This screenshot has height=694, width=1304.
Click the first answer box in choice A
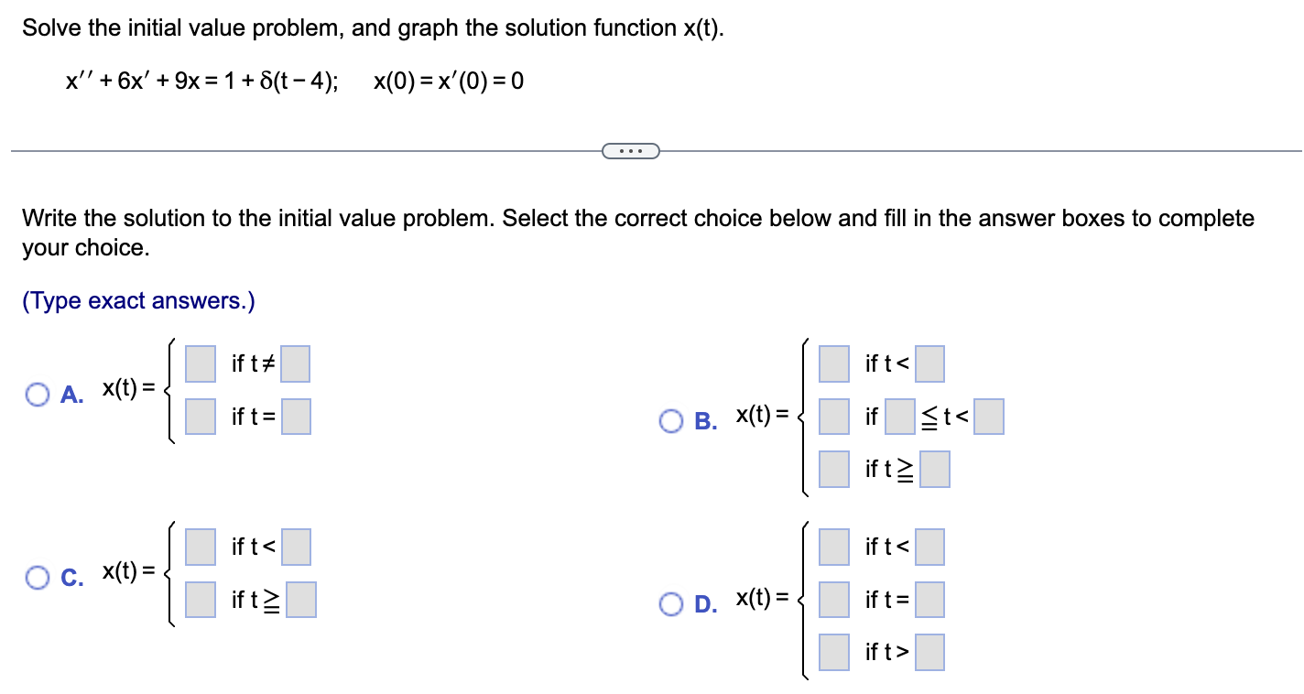[x=199, y=363]
